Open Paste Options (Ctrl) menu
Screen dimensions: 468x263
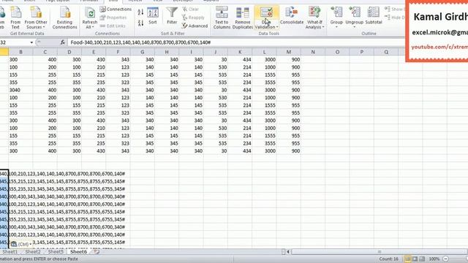[x=21, y=244]
